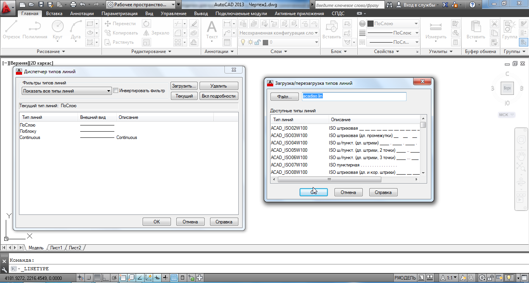The width and height of the screenshot is (529, 283).
Task: Click Отмена in the load linetypes dialog
Action: pos(348,192)
